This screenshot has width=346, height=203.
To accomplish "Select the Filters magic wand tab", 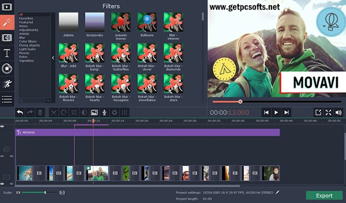I will tap(7, 22).
